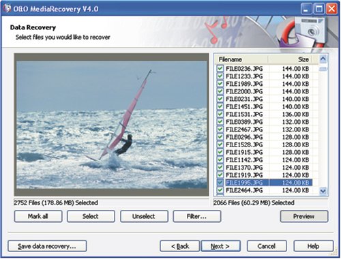The image size is (341, 259).
Task: Click the file list scroll down arrow
Action: pos(323,191)
